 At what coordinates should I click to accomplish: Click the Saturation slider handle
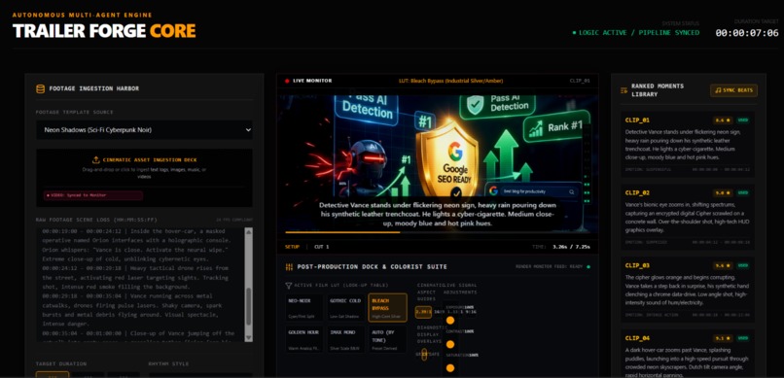pos(450,368)
